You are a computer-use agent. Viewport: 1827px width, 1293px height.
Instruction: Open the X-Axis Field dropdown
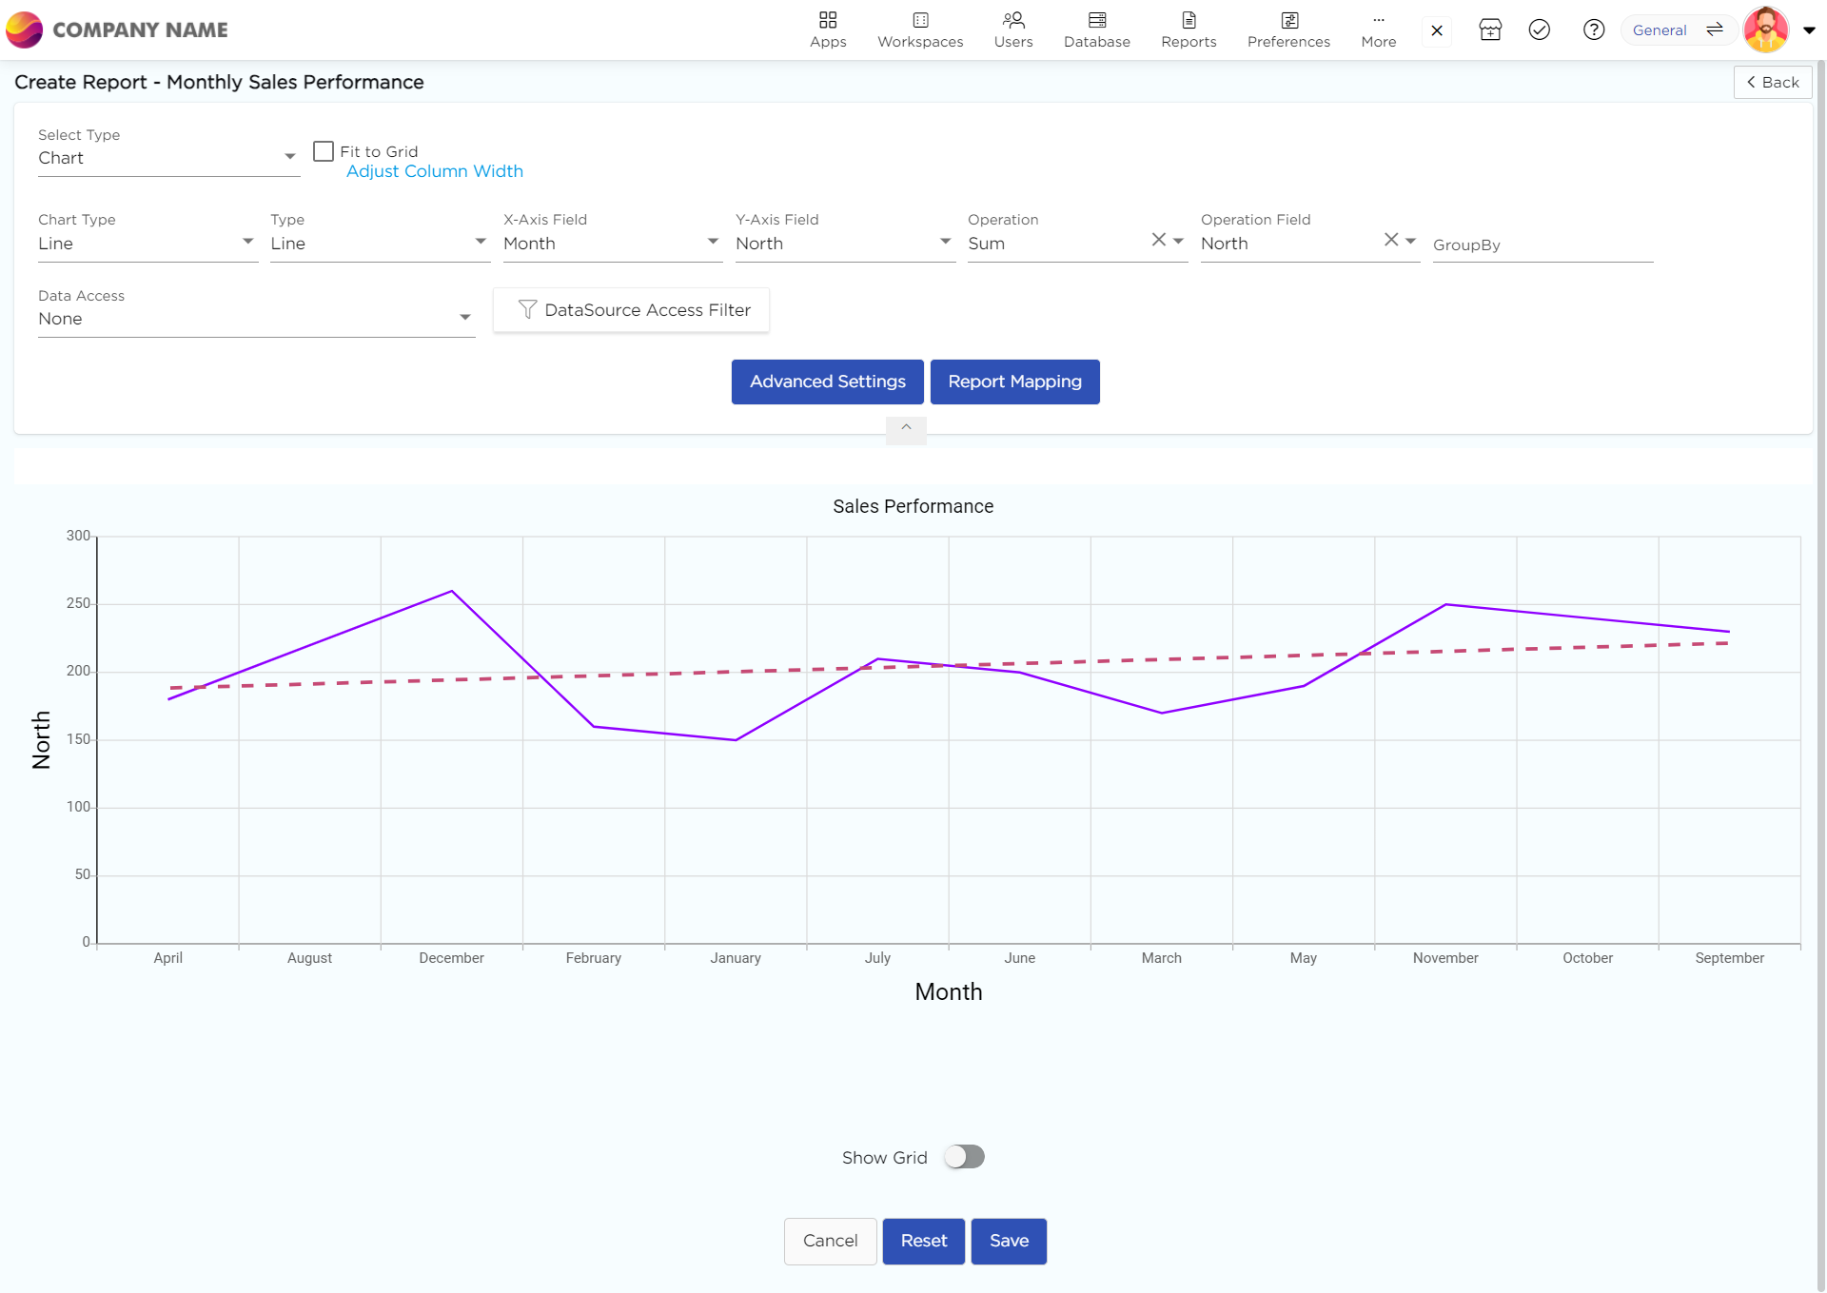(610, 243)
